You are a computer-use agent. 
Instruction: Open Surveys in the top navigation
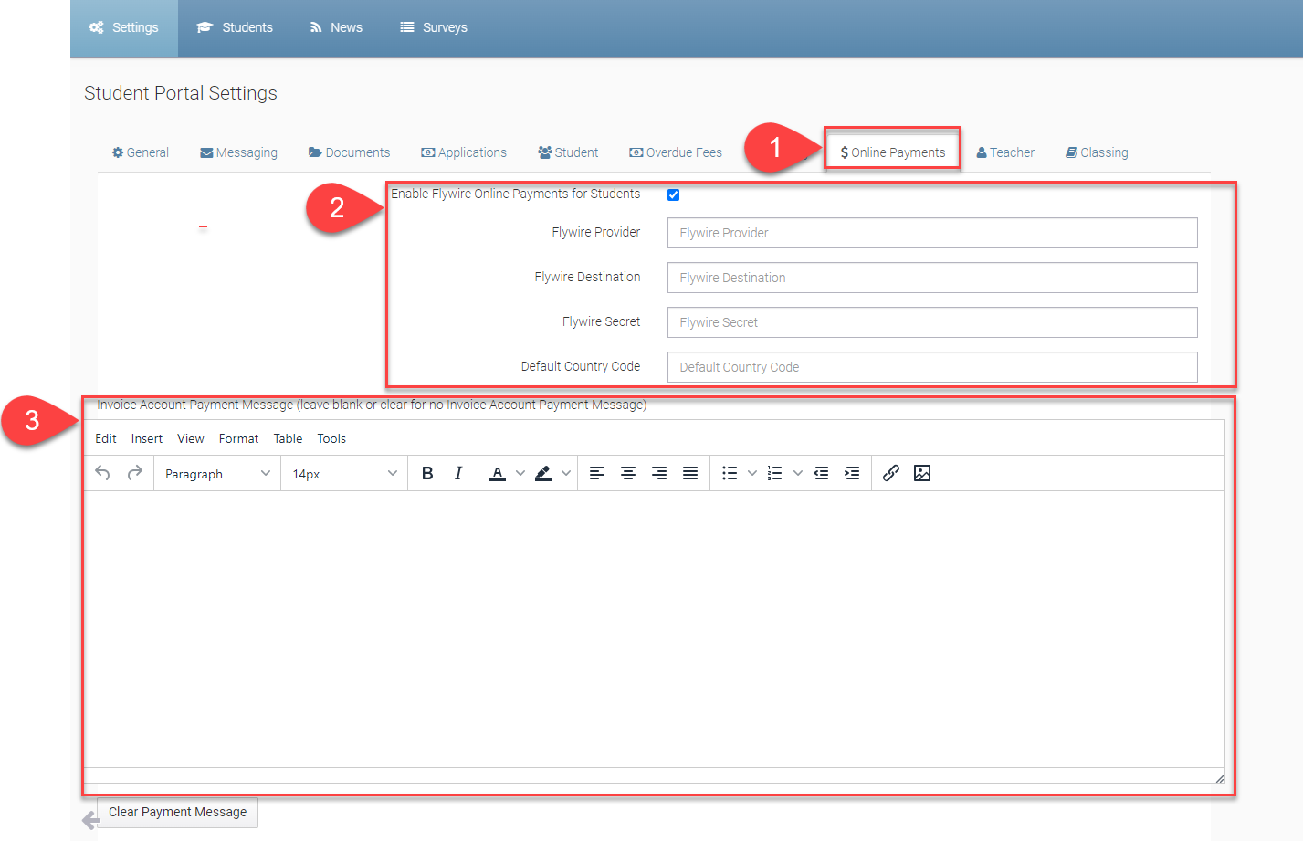click(434, 27)
